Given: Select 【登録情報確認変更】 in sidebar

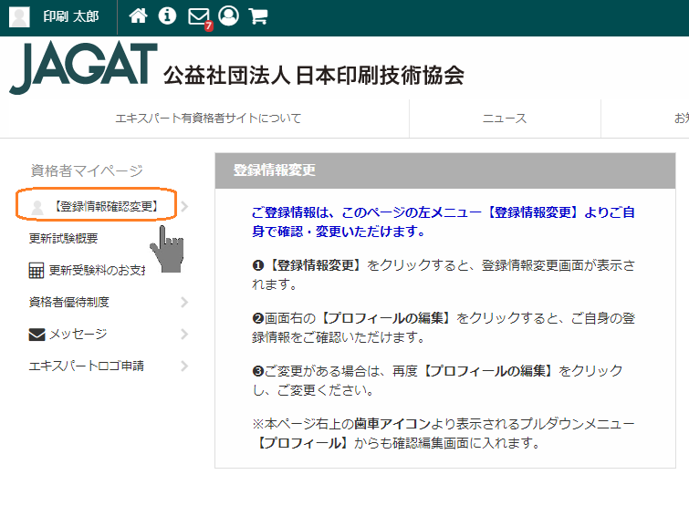Looking at the screenshot, I should point(106,206).
